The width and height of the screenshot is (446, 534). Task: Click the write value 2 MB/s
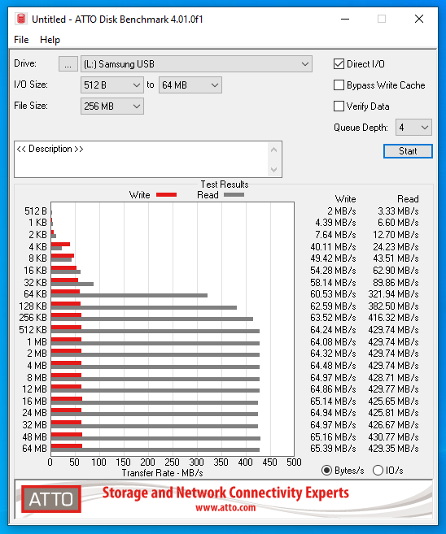pyautogui.click(x=342, y=211)
